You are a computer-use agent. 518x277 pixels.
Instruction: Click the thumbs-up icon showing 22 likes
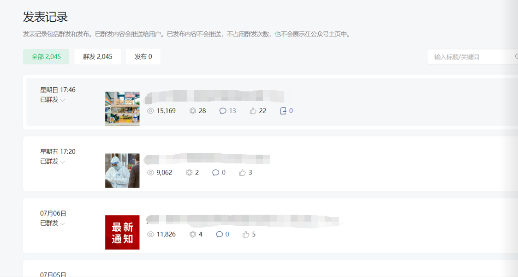point(253,111)
